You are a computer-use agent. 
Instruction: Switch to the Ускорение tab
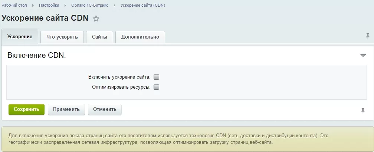pyautogui.click(x=20, y=36)
